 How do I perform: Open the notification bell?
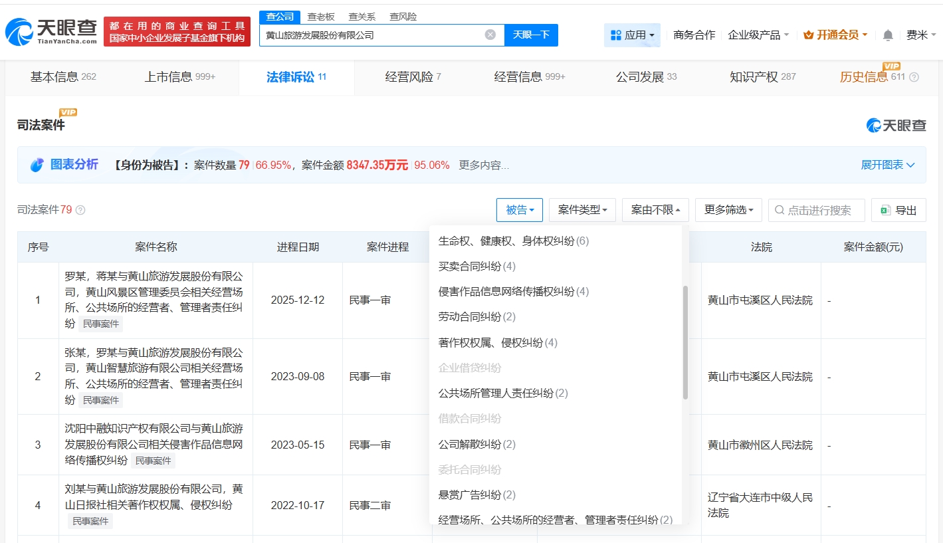click(888, 35)
